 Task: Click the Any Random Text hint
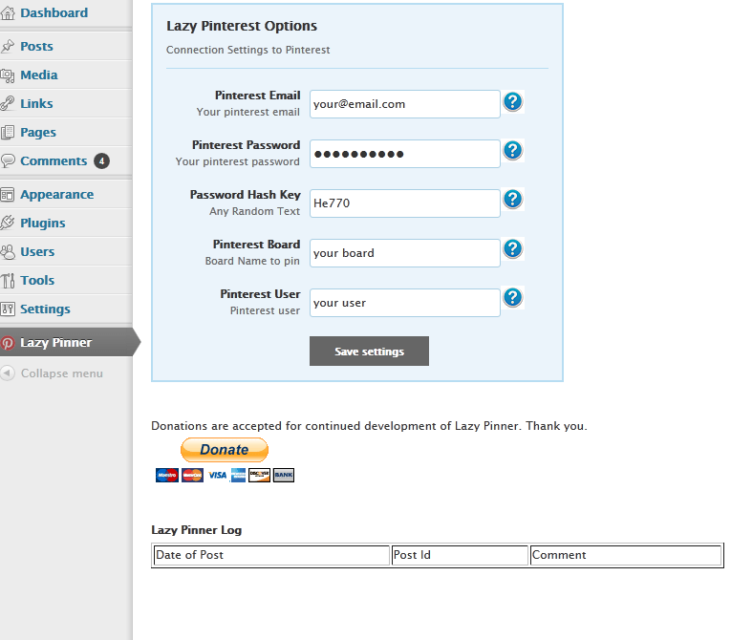(x=254, y=211)
